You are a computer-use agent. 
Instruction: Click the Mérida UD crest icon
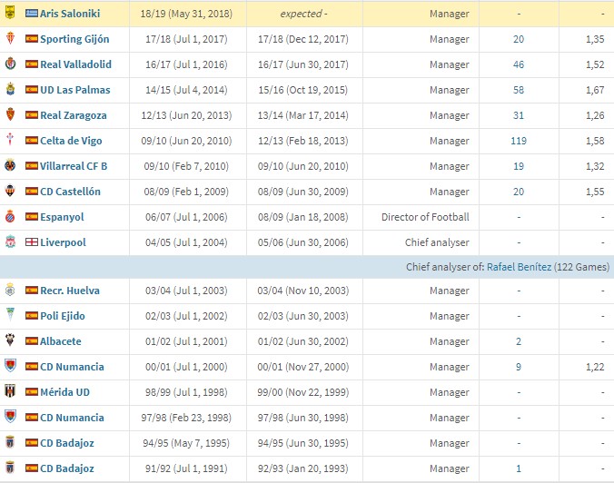[x=10, y=391]
